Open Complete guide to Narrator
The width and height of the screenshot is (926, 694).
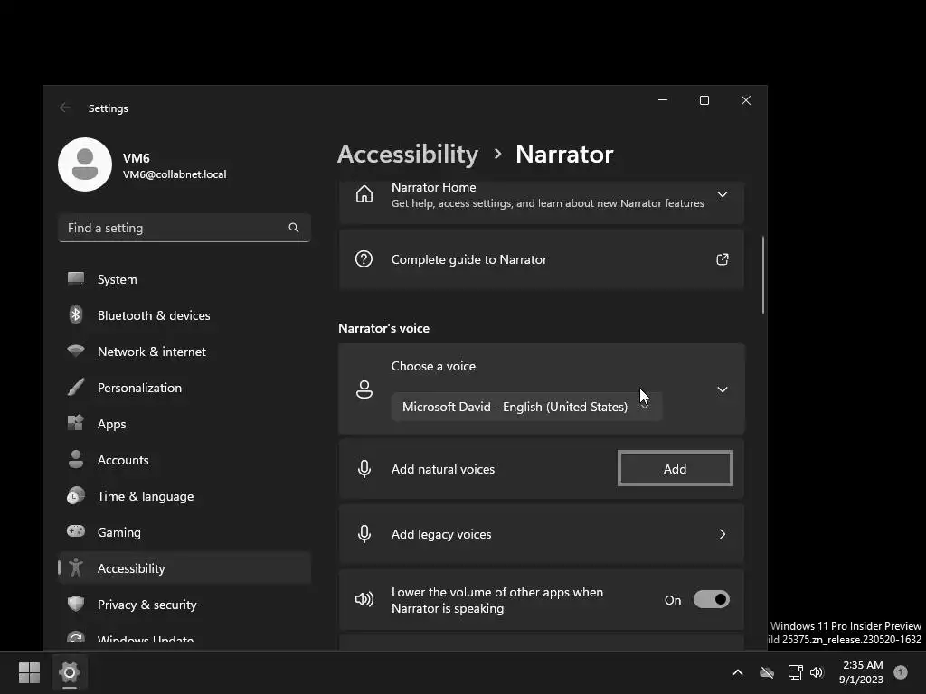point(541,259)
